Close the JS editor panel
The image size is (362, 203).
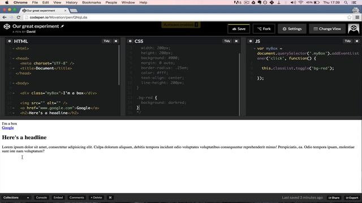(x=357, y=41)
